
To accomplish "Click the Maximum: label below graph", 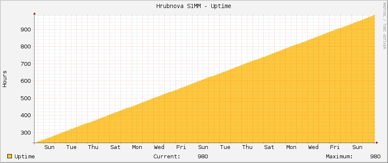I will click(x=339, y=157).
